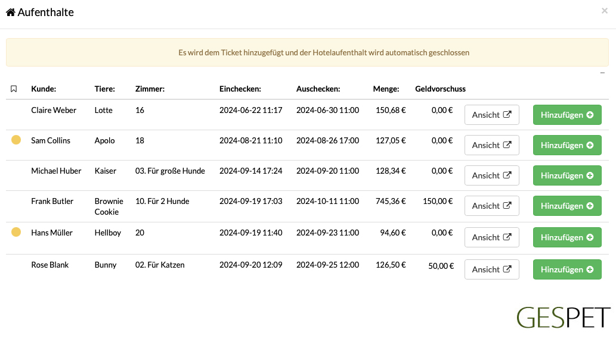
Task: Click yellow status dot for Hans Müller
Action: point(16,232)
